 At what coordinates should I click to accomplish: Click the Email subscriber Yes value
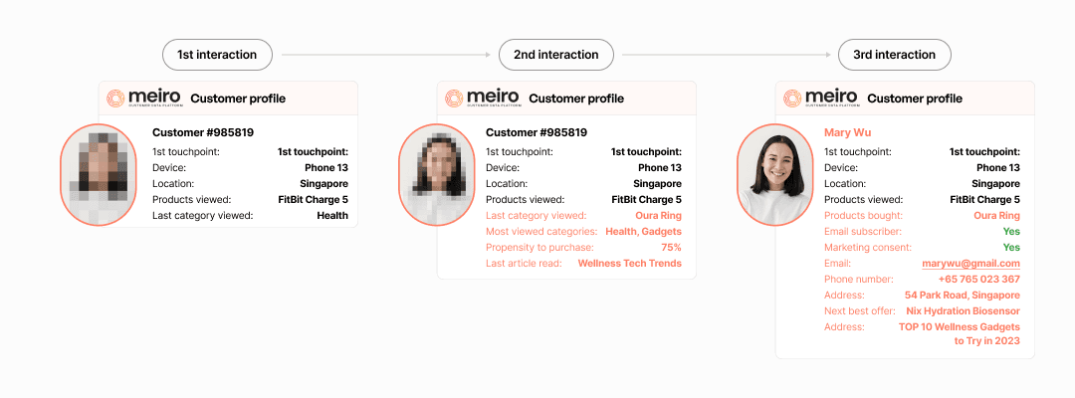point(1011,232)
